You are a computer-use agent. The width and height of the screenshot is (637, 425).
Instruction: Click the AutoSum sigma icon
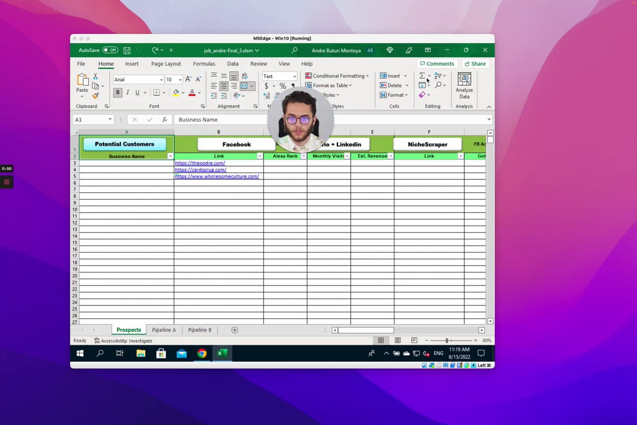point(422,76)
